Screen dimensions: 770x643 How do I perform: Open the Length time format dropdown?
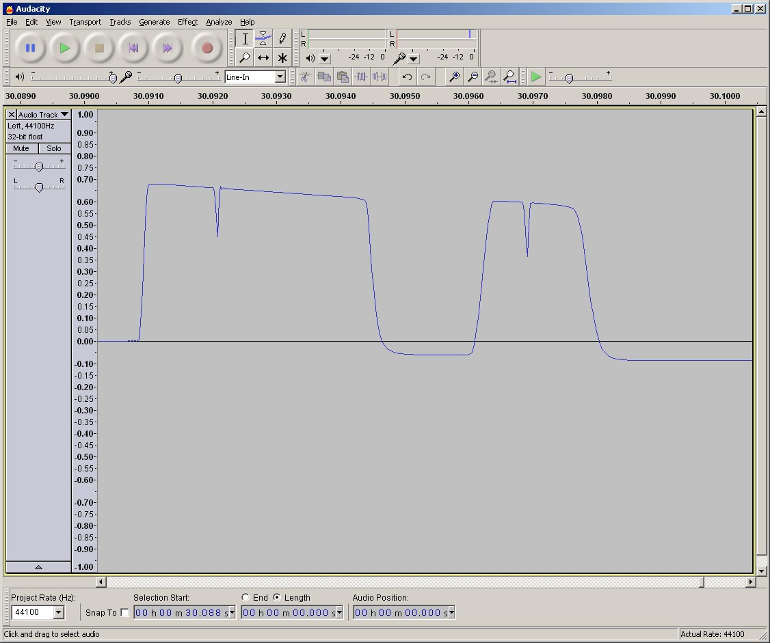point(339,612)
